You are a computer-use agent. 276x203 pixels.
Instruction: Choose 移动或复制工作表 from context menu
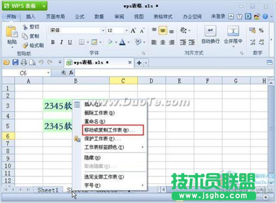point(113,130)
